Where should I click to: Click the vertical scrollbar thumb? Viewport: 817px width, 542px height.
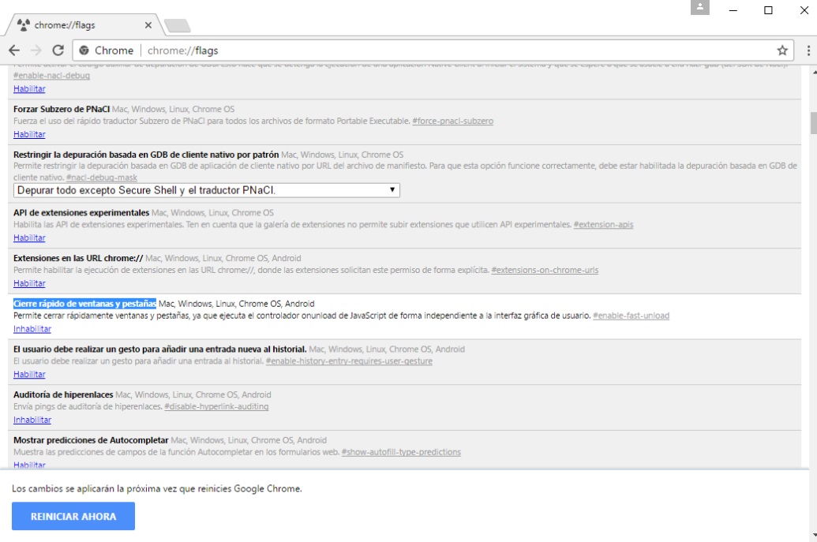[812, 124]
